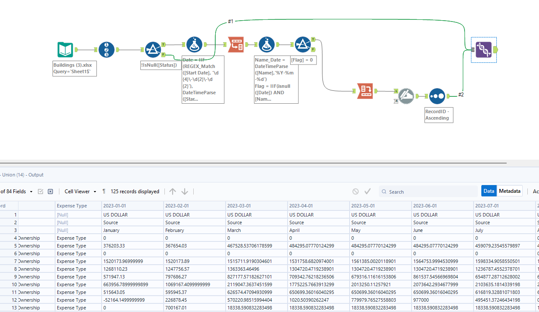Select the Filter tool checking !IsNull([Status])
Viewport: 539px width, 312px height.
(153, 49)
